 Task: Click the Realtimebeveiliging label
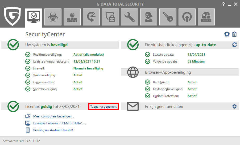(47, 55)
